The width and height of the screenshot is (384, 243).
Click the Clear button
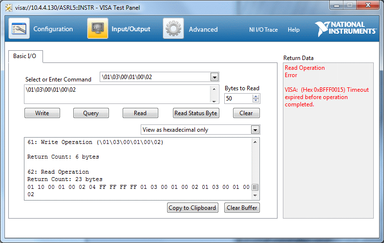246,113
